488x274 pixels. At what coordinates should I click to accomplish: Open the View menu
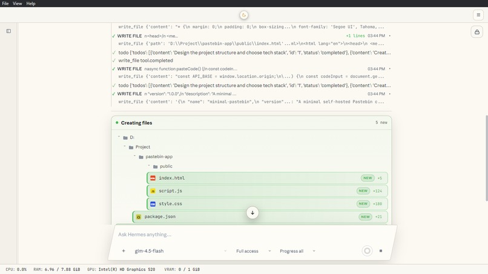(17, 4)
